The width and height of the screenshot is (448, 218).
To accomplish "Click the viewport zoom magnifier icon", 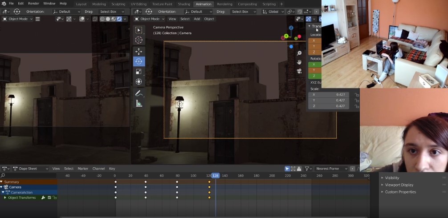I will pyautogui.click(x=299, y=53).
